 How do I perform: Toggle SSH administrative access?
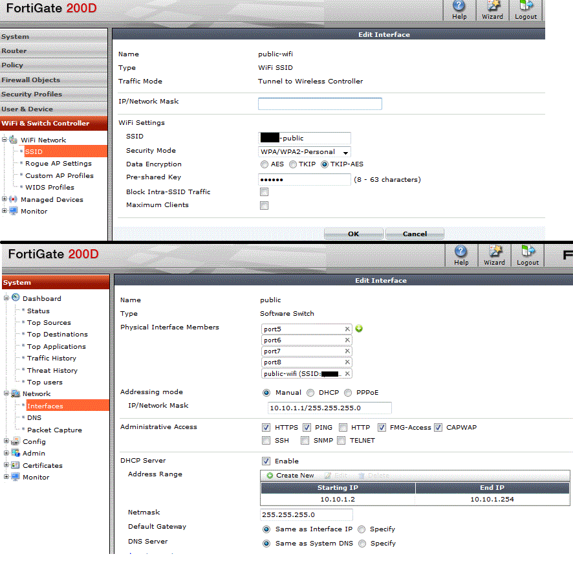click(266, 440)
